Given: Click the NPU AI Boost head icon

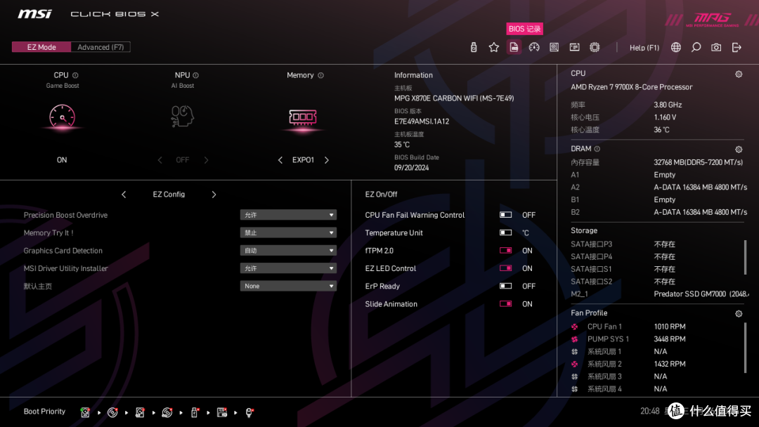Looking at the screenshot, I should point(182,116).
